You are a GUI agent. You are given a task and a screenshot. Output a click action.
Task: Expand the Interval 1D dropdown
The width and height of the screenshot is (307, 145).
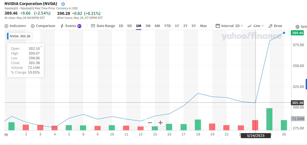(229, 26)
